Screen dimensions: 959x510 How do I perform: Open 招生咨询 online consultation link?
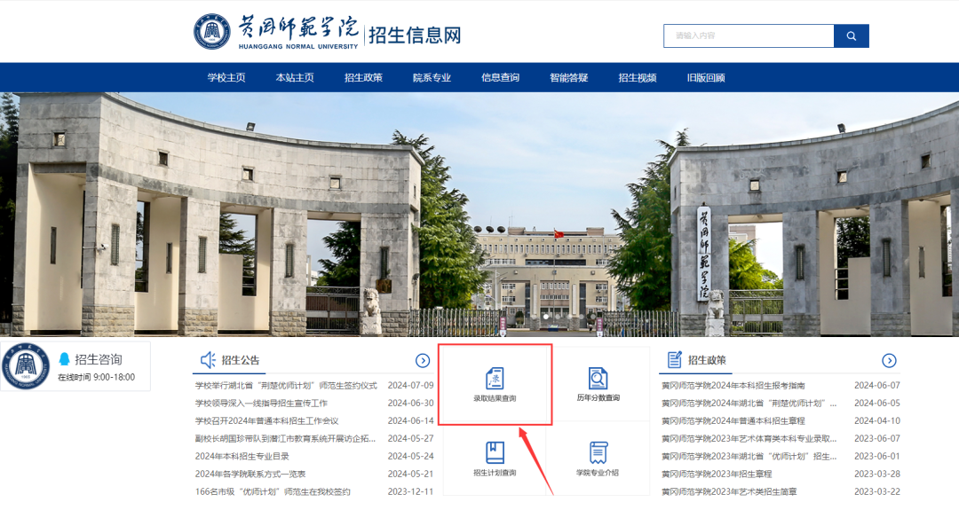[99, 359]
